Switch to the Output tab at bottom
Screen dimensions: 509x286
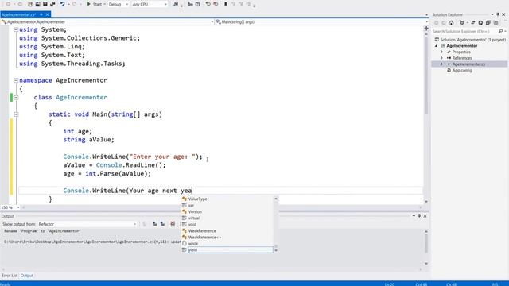[26, 276]
